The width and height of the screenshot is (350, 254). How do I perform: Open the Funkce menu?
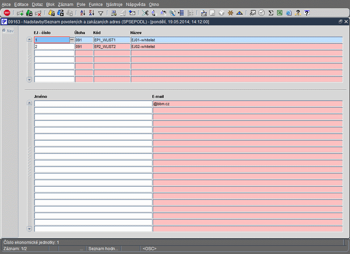tap(96, 4)
